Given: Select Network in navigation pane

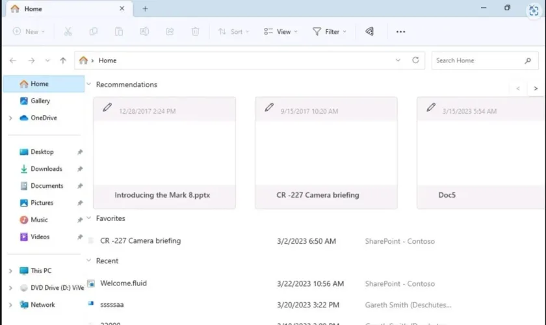Looking at the screenshot, I should point(42,305).
